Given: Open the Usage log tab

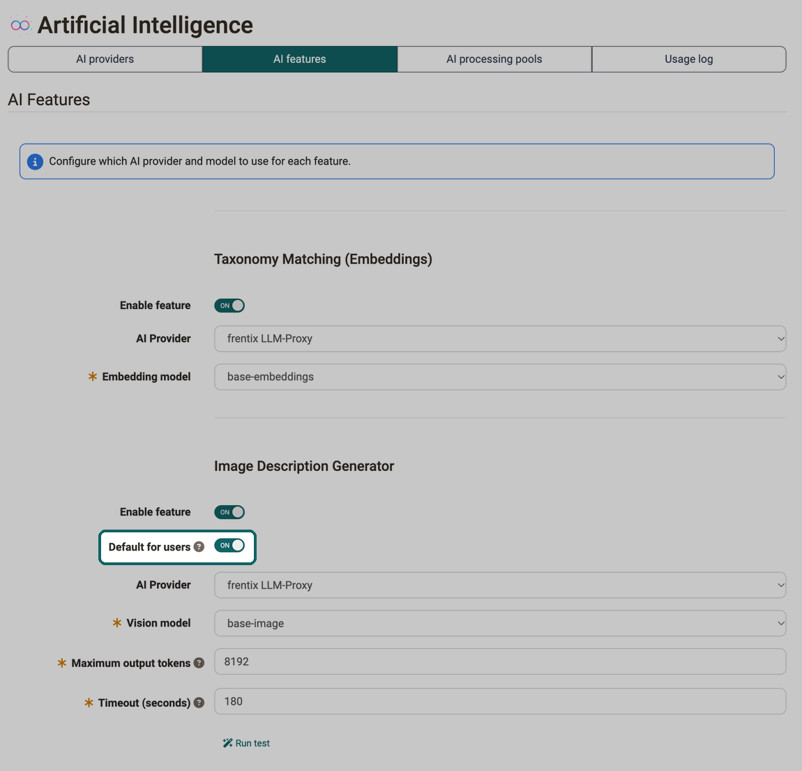Looking at the screenshot, I should tap(688, 59).
